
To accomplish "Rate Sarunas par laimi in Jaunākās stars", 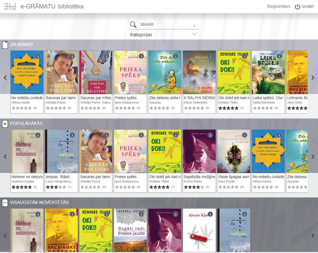I will (x=56, y=108).
